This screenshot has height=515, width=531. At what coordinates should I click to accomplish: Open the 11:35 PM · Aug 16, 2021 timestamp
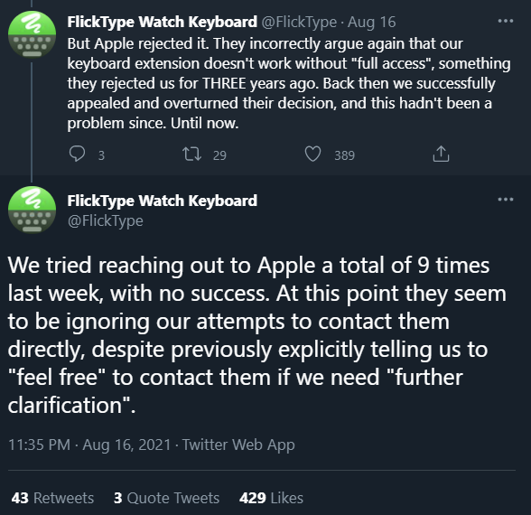89,445
